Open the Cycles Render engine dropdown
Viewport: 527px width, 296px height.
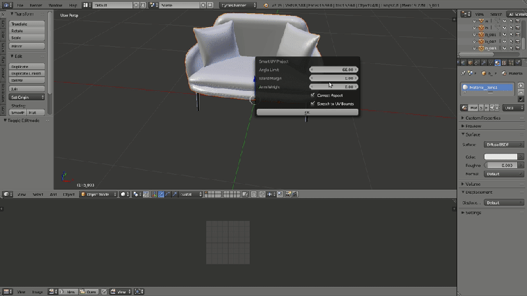click(x=238, y=5)
